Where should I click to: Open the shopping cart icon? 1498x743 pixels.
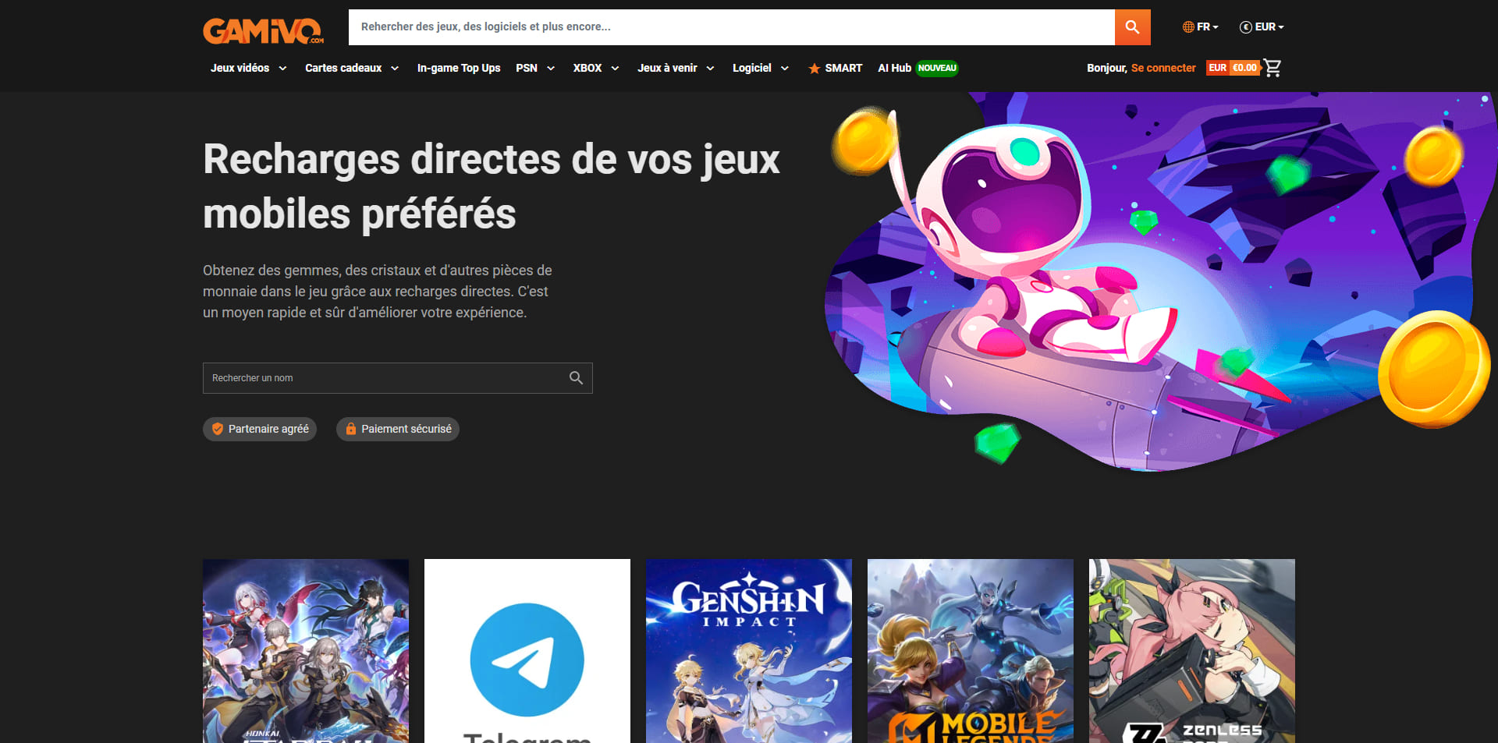[x=1273, y=68]
